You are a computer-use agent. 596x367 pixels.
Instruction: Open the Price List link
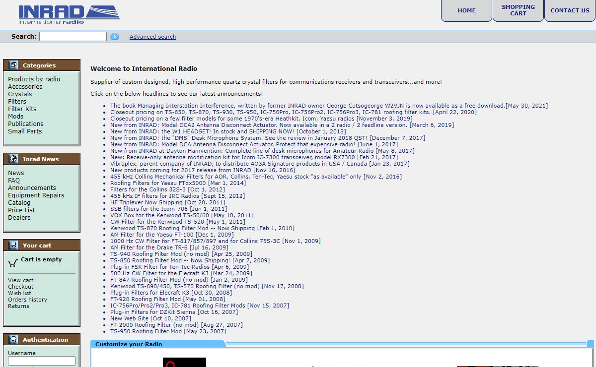(x=21, y=210)
